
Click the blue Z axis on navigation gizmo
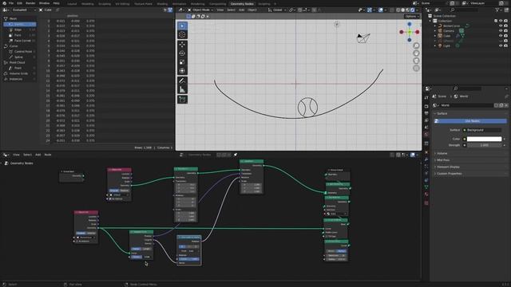click(x=410, y=25)
